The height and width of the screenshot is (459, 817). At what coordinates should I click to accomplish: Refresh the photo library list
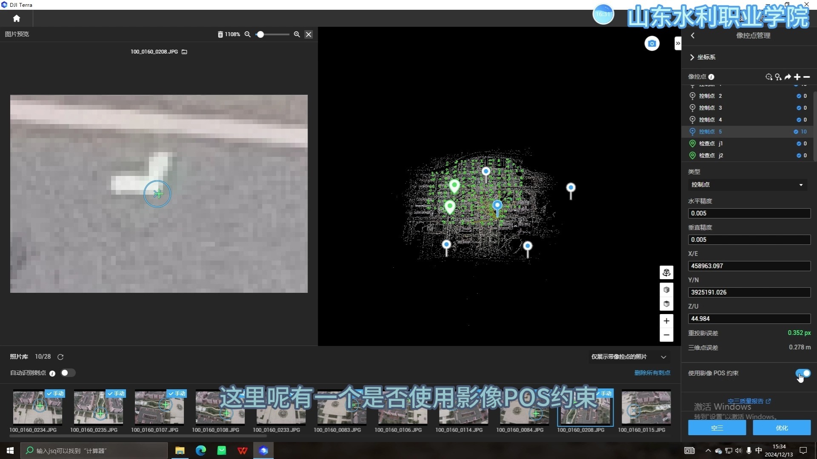pos(60,357)
